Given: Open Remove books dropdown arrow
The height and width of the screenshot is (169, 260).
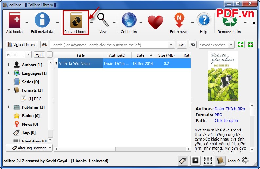Looking at the screenshot, I should click(245, 23).
